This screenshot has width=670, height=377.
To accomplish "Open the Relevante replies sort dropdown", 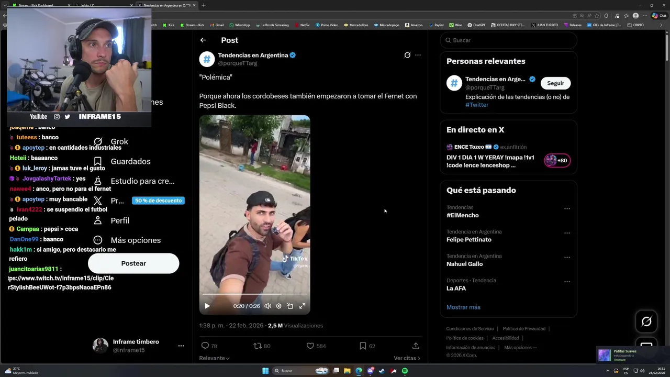I will point(214,358).
